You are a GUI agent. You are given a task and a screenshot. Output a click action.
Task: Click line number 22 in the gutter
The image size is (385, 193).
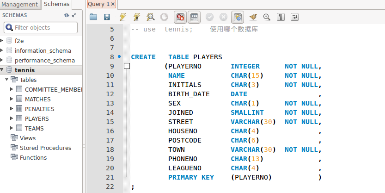click(110, 187)
